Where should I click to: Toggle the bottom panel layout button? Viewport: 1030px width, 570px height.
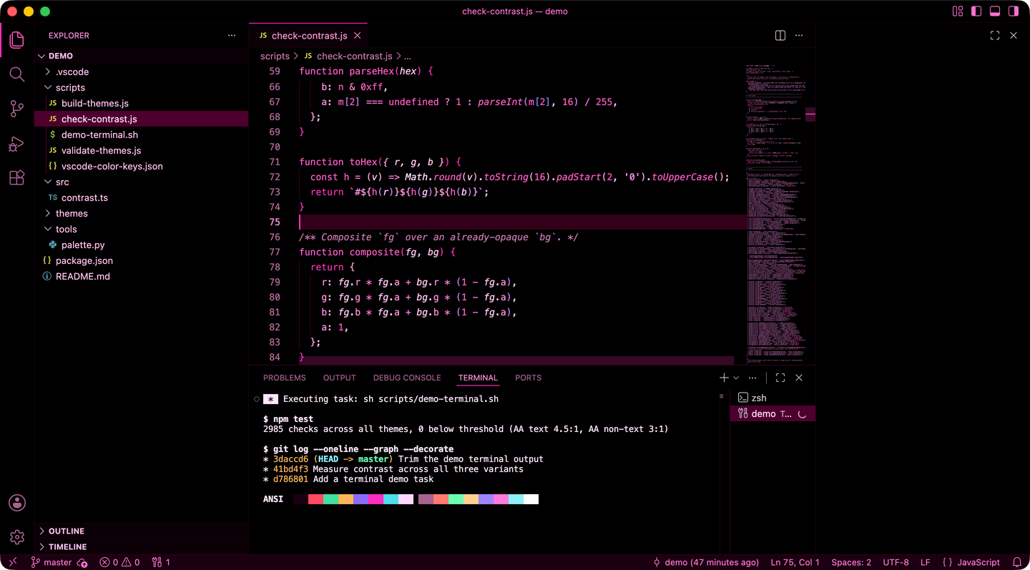click(995, 11)
